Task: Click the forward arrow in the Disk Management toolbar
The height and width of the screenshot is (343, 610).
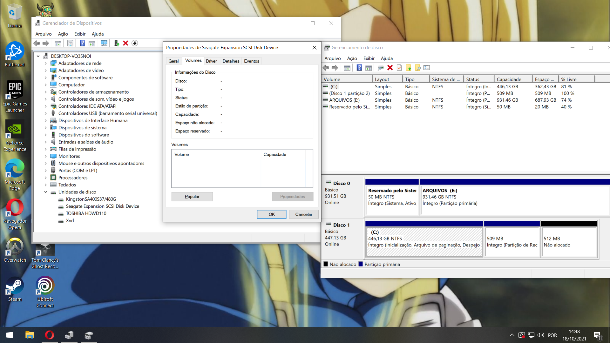Action: (335, 68)
